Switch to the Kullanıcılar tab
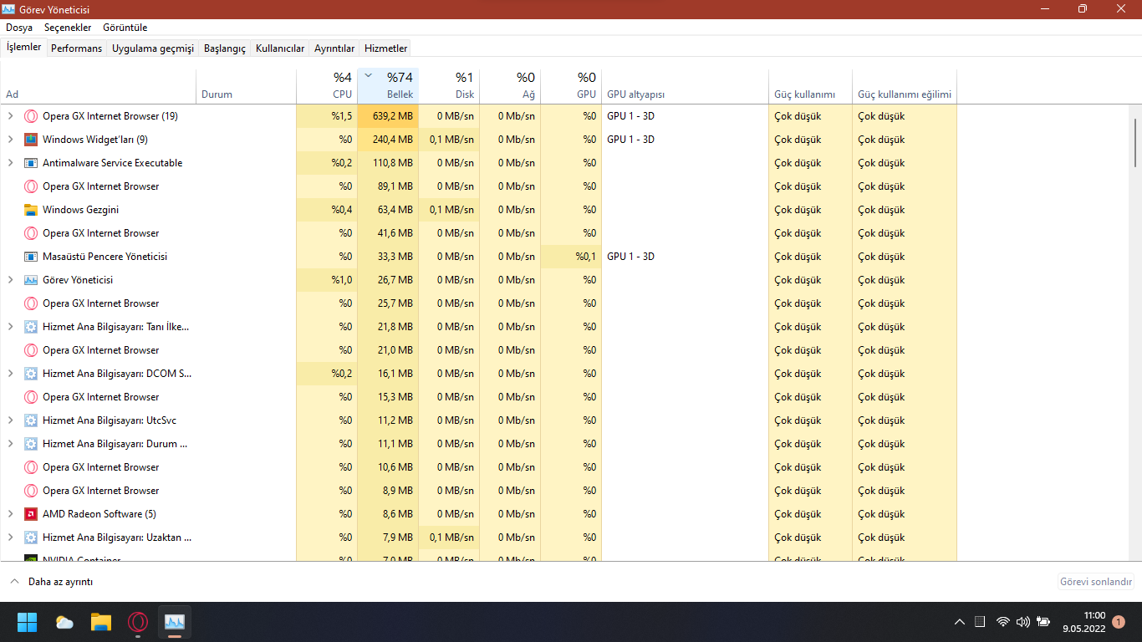 280,48
